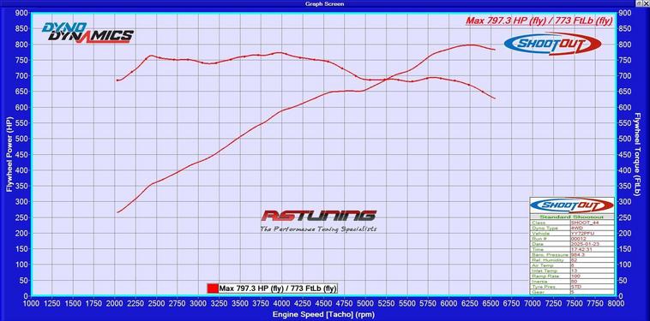
Task: Click the Gear row in the info table
Action: pos(572,292)
